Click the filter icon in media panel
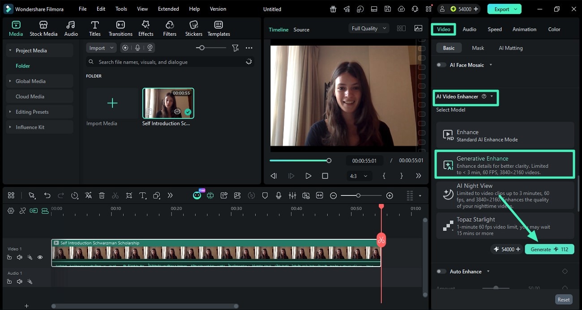This screenshot has width=582, height=310. tap(235, 48)
